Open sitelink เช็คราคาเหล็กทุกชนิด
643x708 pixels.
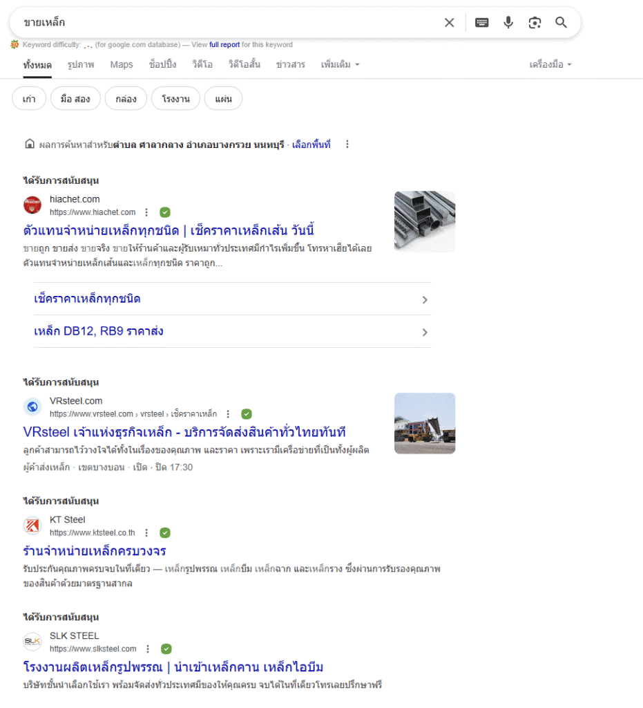[x=87, y=299]
